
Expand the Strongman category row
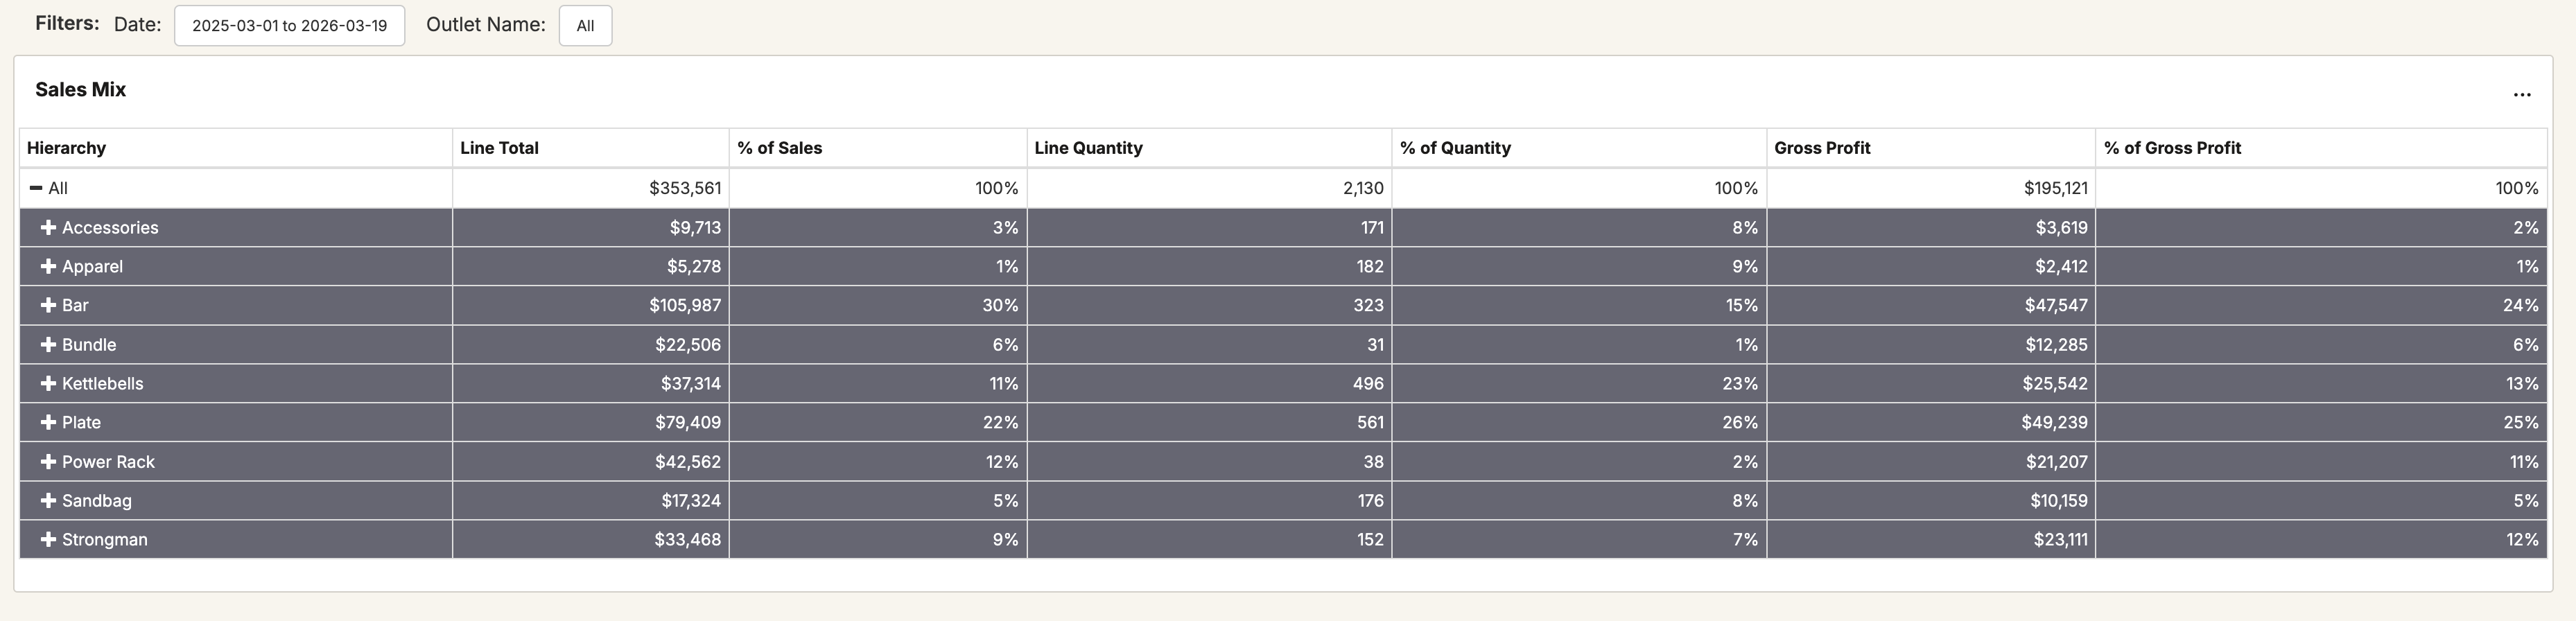pos(48,540)
